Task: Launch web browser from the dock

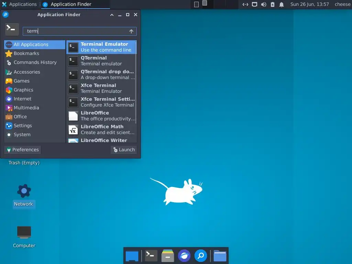Action: point(184,256)
